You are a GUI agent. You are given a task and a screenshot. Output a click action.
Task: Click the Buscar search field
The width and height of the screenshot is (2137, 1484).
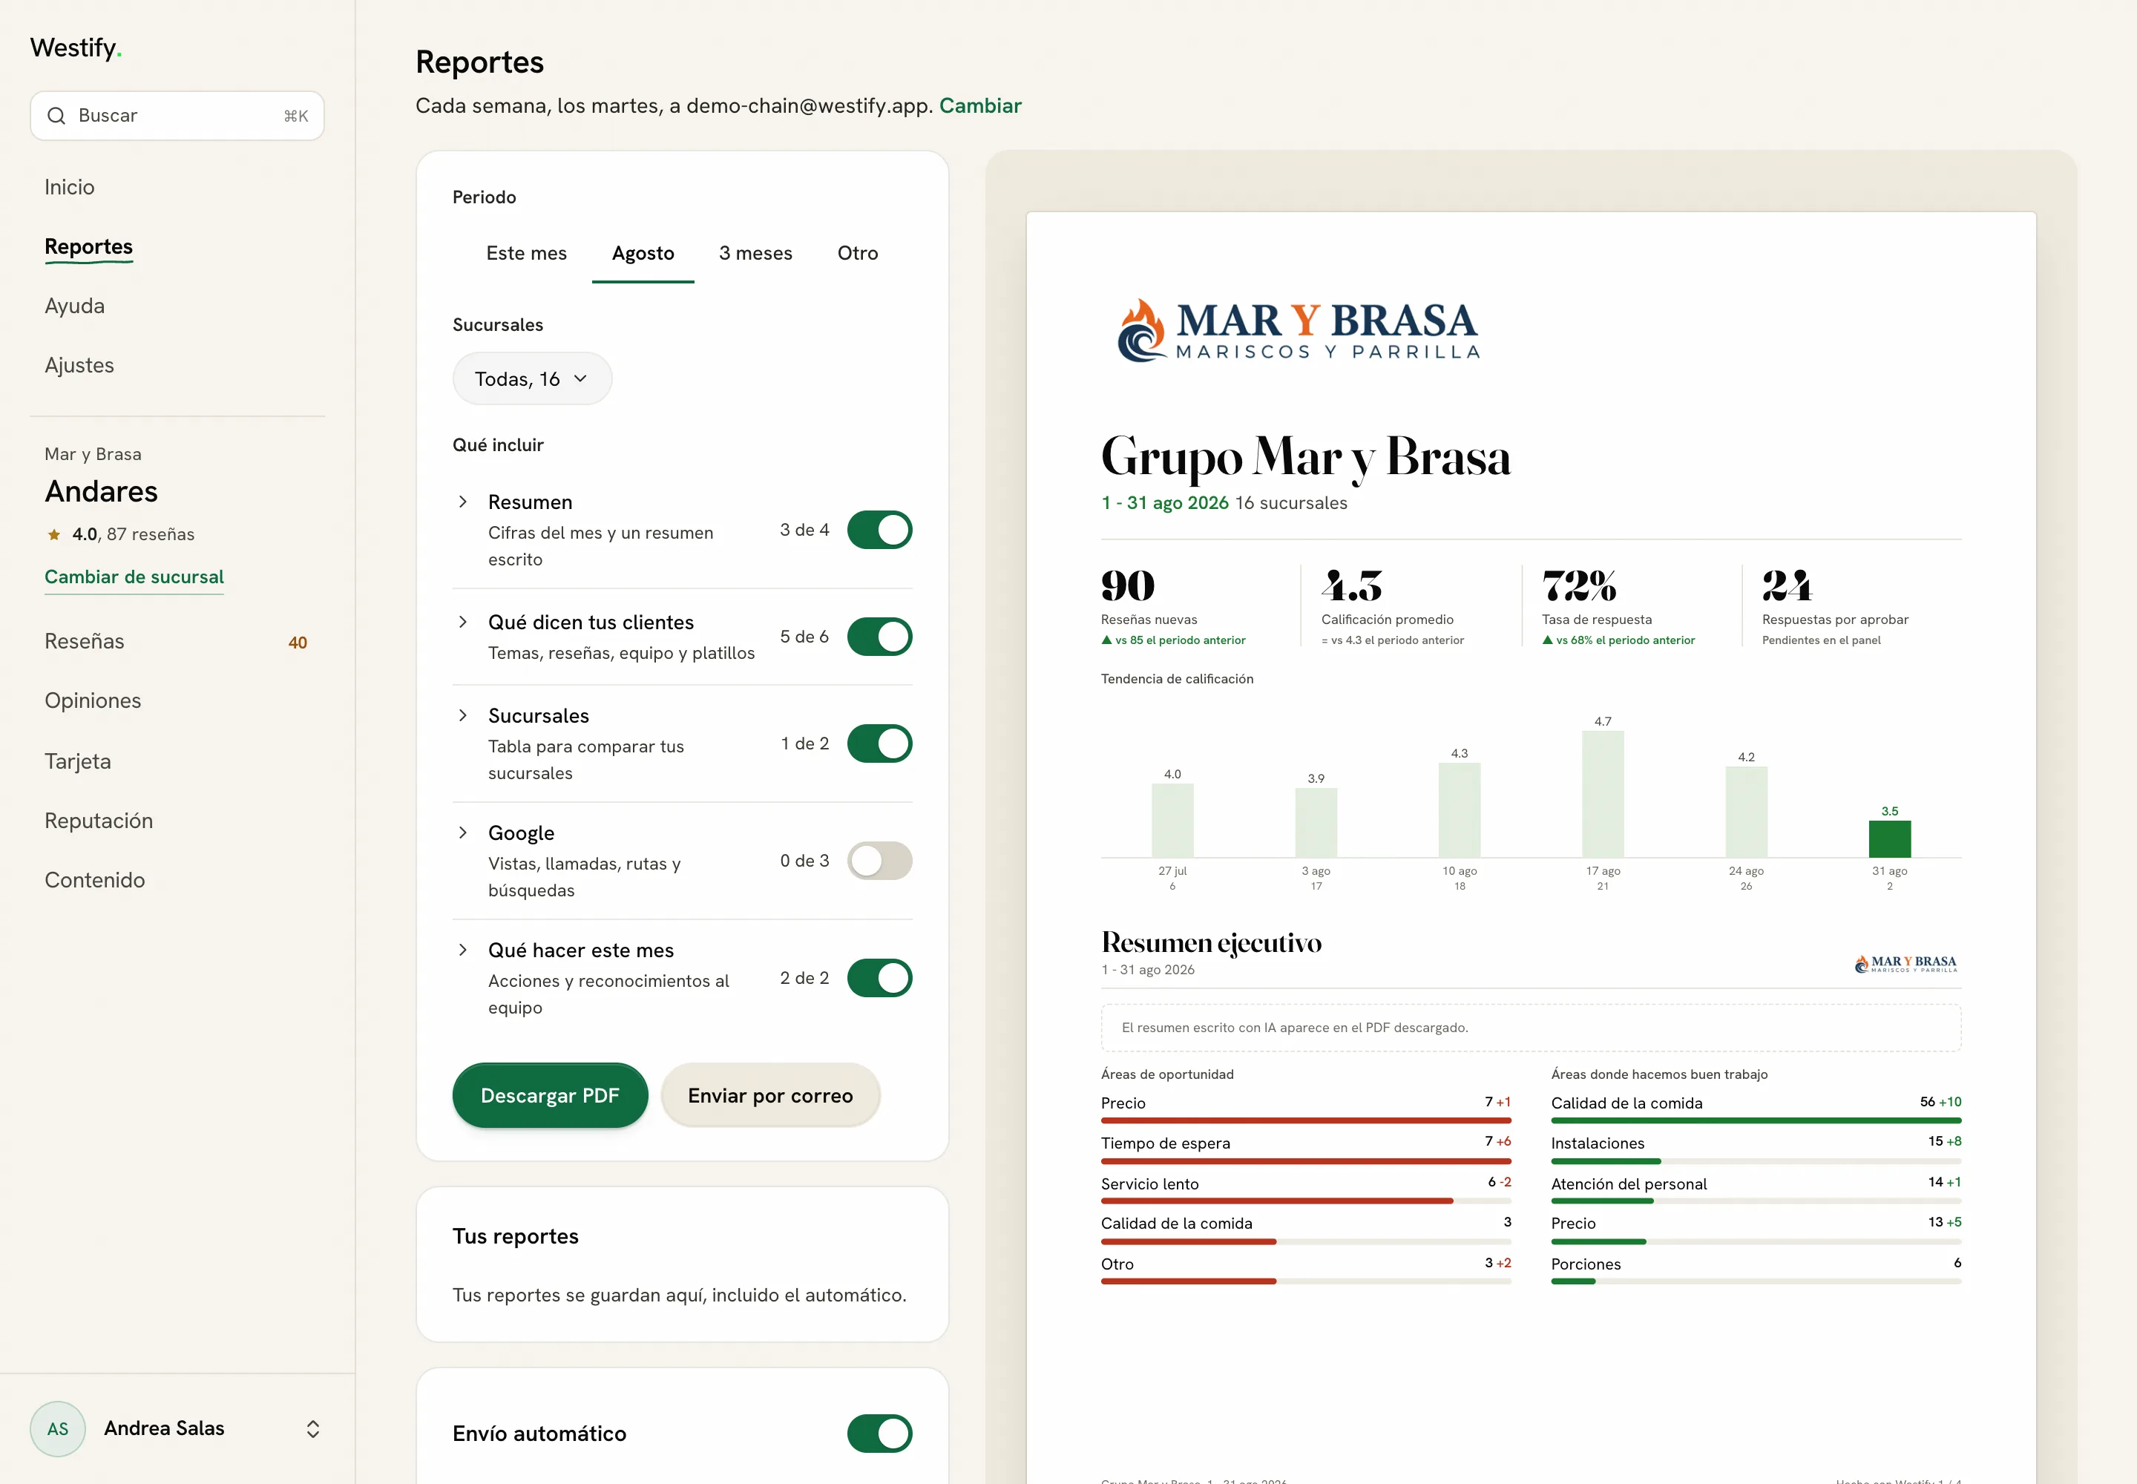177,116
